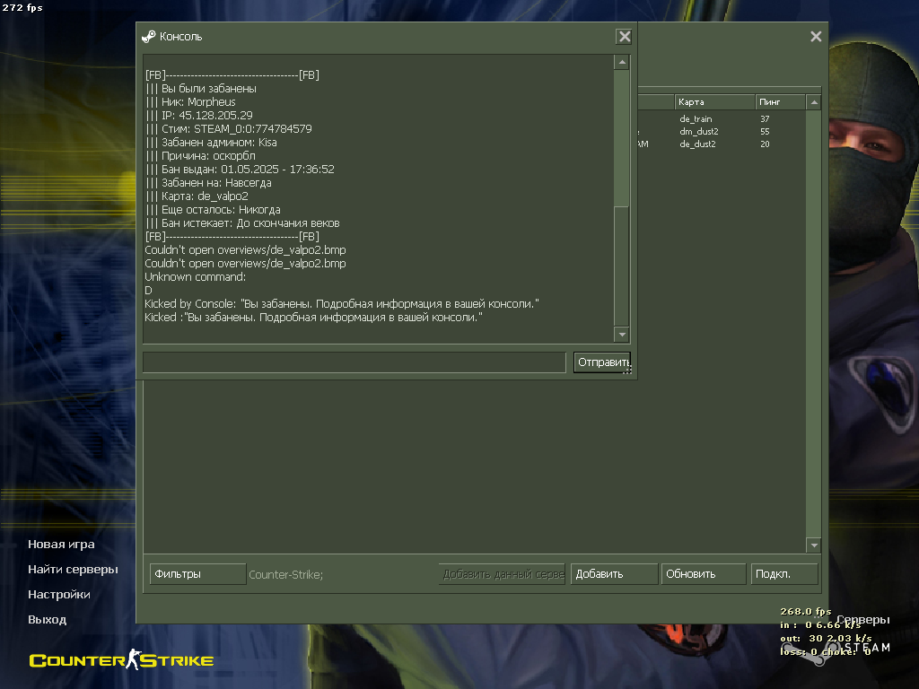
Task: Select the de_train server row
Action: click(x=696, y=119)
